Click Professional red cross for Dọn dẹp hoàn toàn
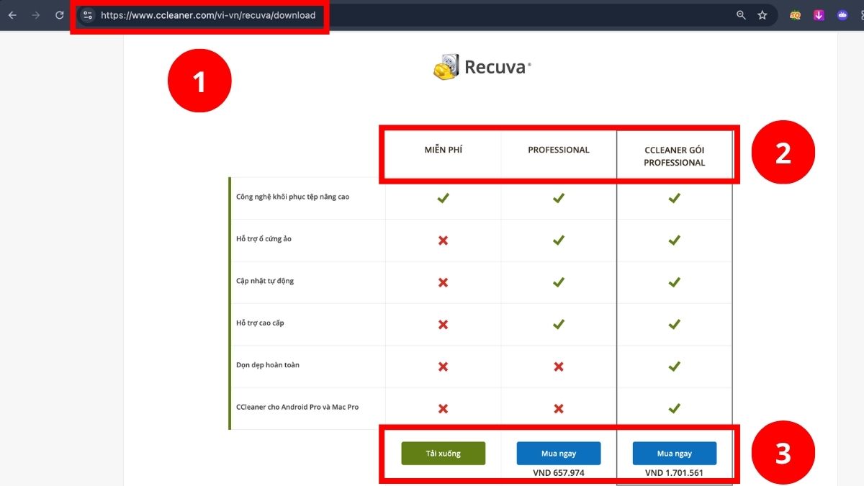Image resolution: width=864 pixels, height=486 pixels. (559, 366)
